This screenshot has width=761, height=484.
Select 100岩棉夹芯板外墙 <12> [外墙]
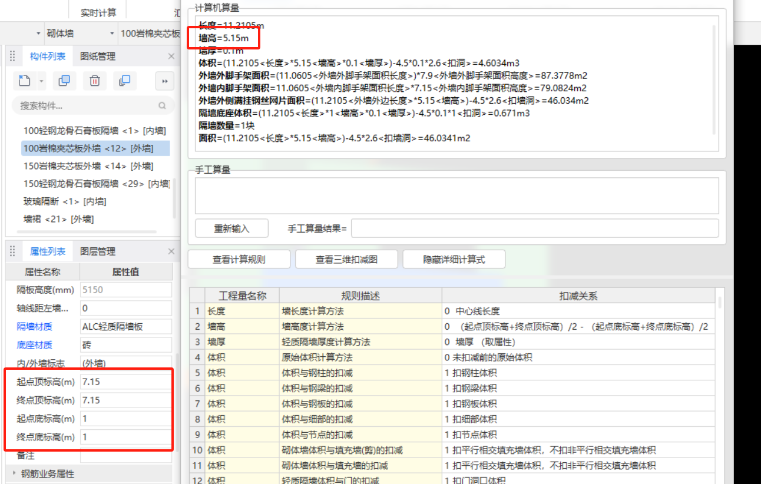tap(95, 148)
